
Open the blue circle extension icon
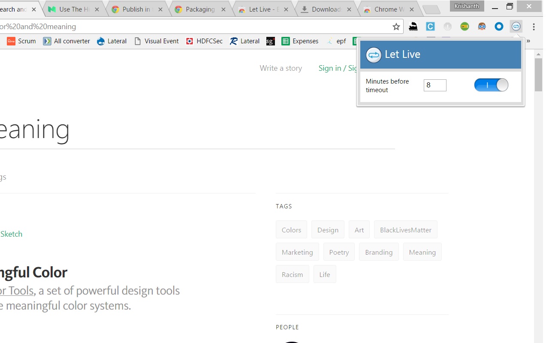[x=499, y=27]
